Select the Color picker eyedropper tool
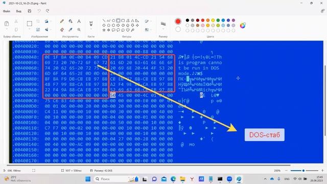 point(71,30)
